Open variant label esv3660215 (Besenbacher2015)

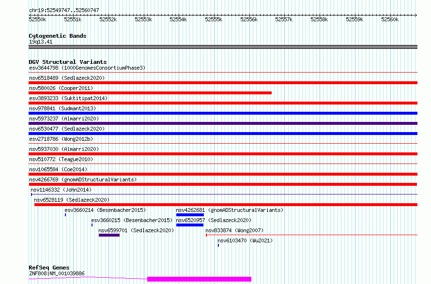132,220
